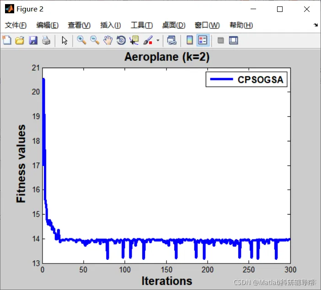Show plot tools and dock figure icon
The height and width of the screenshot is (290, 321).
click(233, 40)
